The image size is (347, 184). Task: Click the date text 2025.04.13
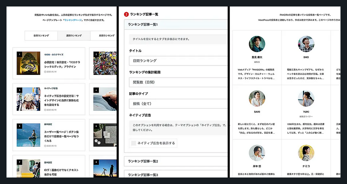[52, 146]
